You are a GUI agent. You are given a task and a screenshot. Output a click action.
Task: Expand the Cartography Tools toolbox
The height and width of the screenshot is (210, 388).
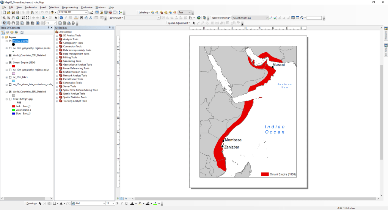coord(57,43)
